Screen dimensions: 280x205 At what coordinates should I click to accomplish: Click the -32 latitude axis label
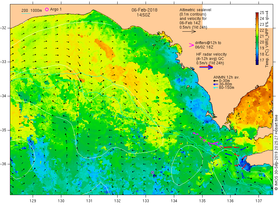(3, 28)
